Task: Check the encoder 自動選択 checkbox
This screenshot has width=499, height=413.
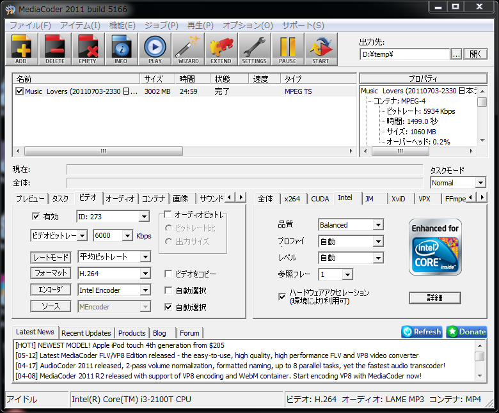Action: click(x=168, y=290)
